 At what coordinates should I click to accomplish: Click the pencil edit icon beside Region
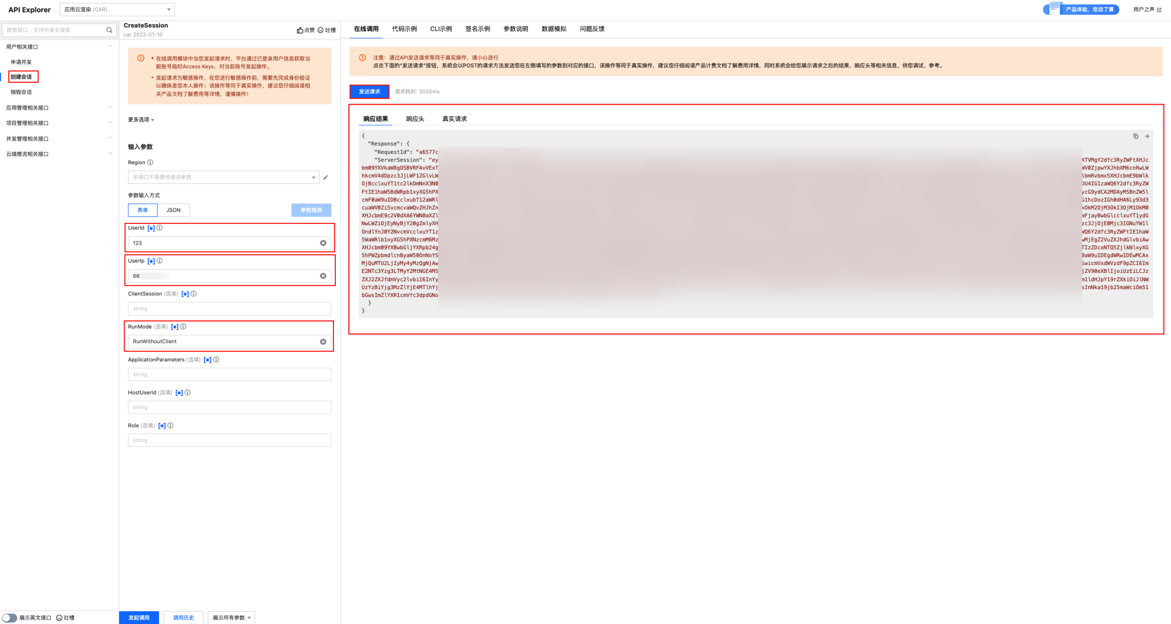coord(325,178)
